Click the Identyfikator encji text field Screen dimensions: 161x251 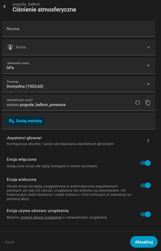click(x=67, y=103)
